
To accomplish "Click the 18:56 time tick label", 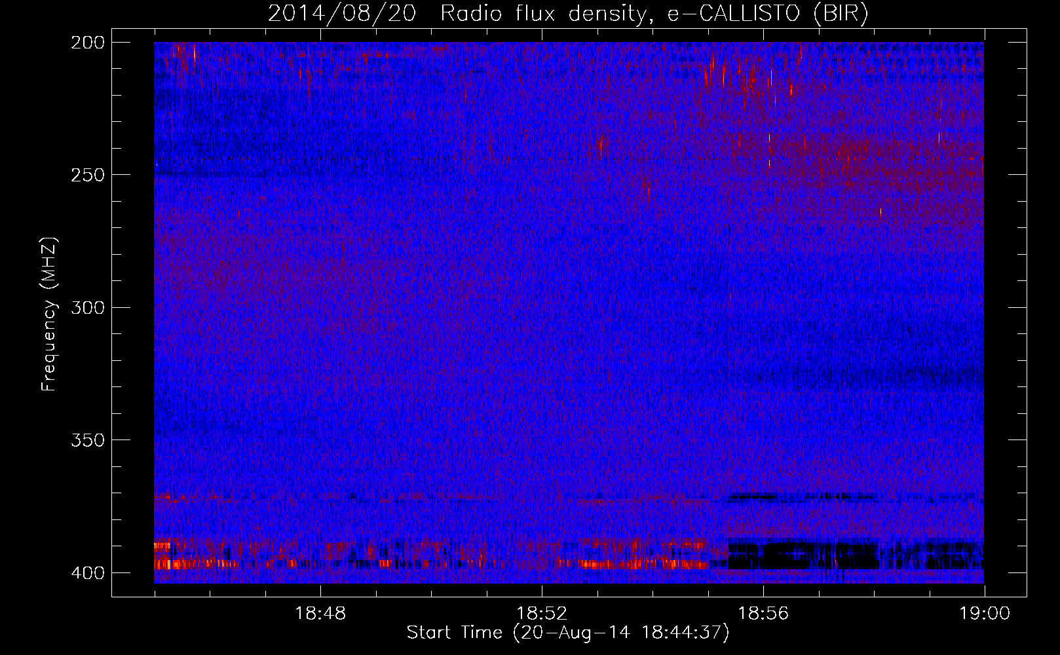I will (763, 614).
